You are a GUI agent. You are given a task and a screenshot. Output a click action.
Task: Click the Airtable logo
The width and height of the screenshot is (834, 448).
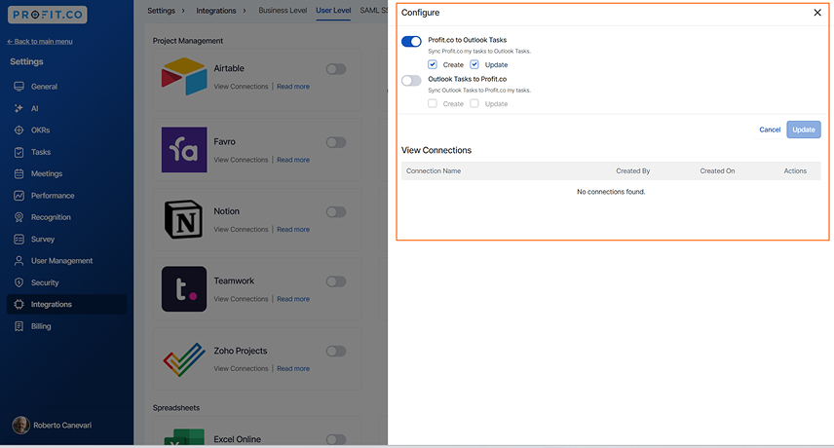click(184, 77)
